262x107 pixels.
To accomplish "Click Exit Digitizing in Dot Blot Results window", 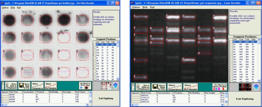I will tap(106, 98).
